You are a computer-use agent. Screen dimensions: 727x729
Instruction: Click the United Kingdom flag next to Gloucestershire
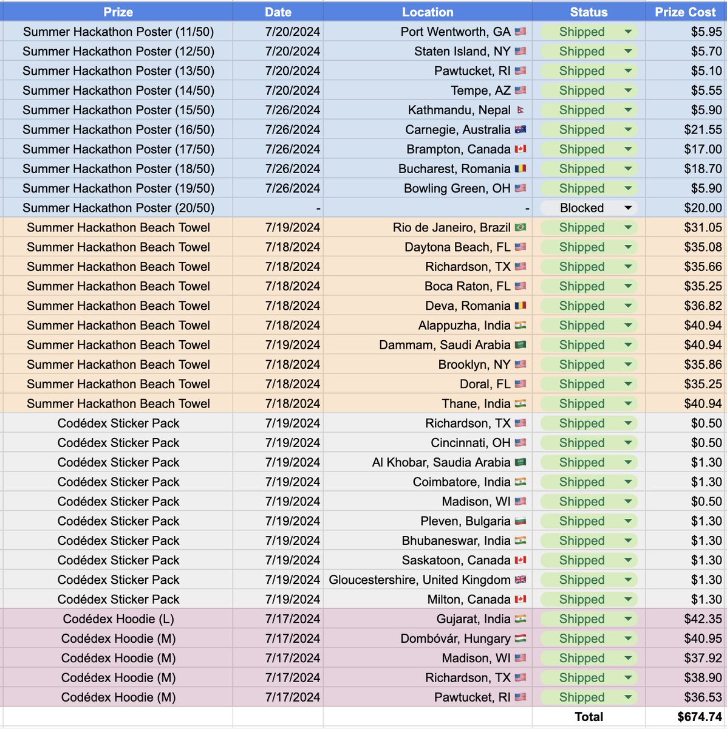(x=521, y=580)
